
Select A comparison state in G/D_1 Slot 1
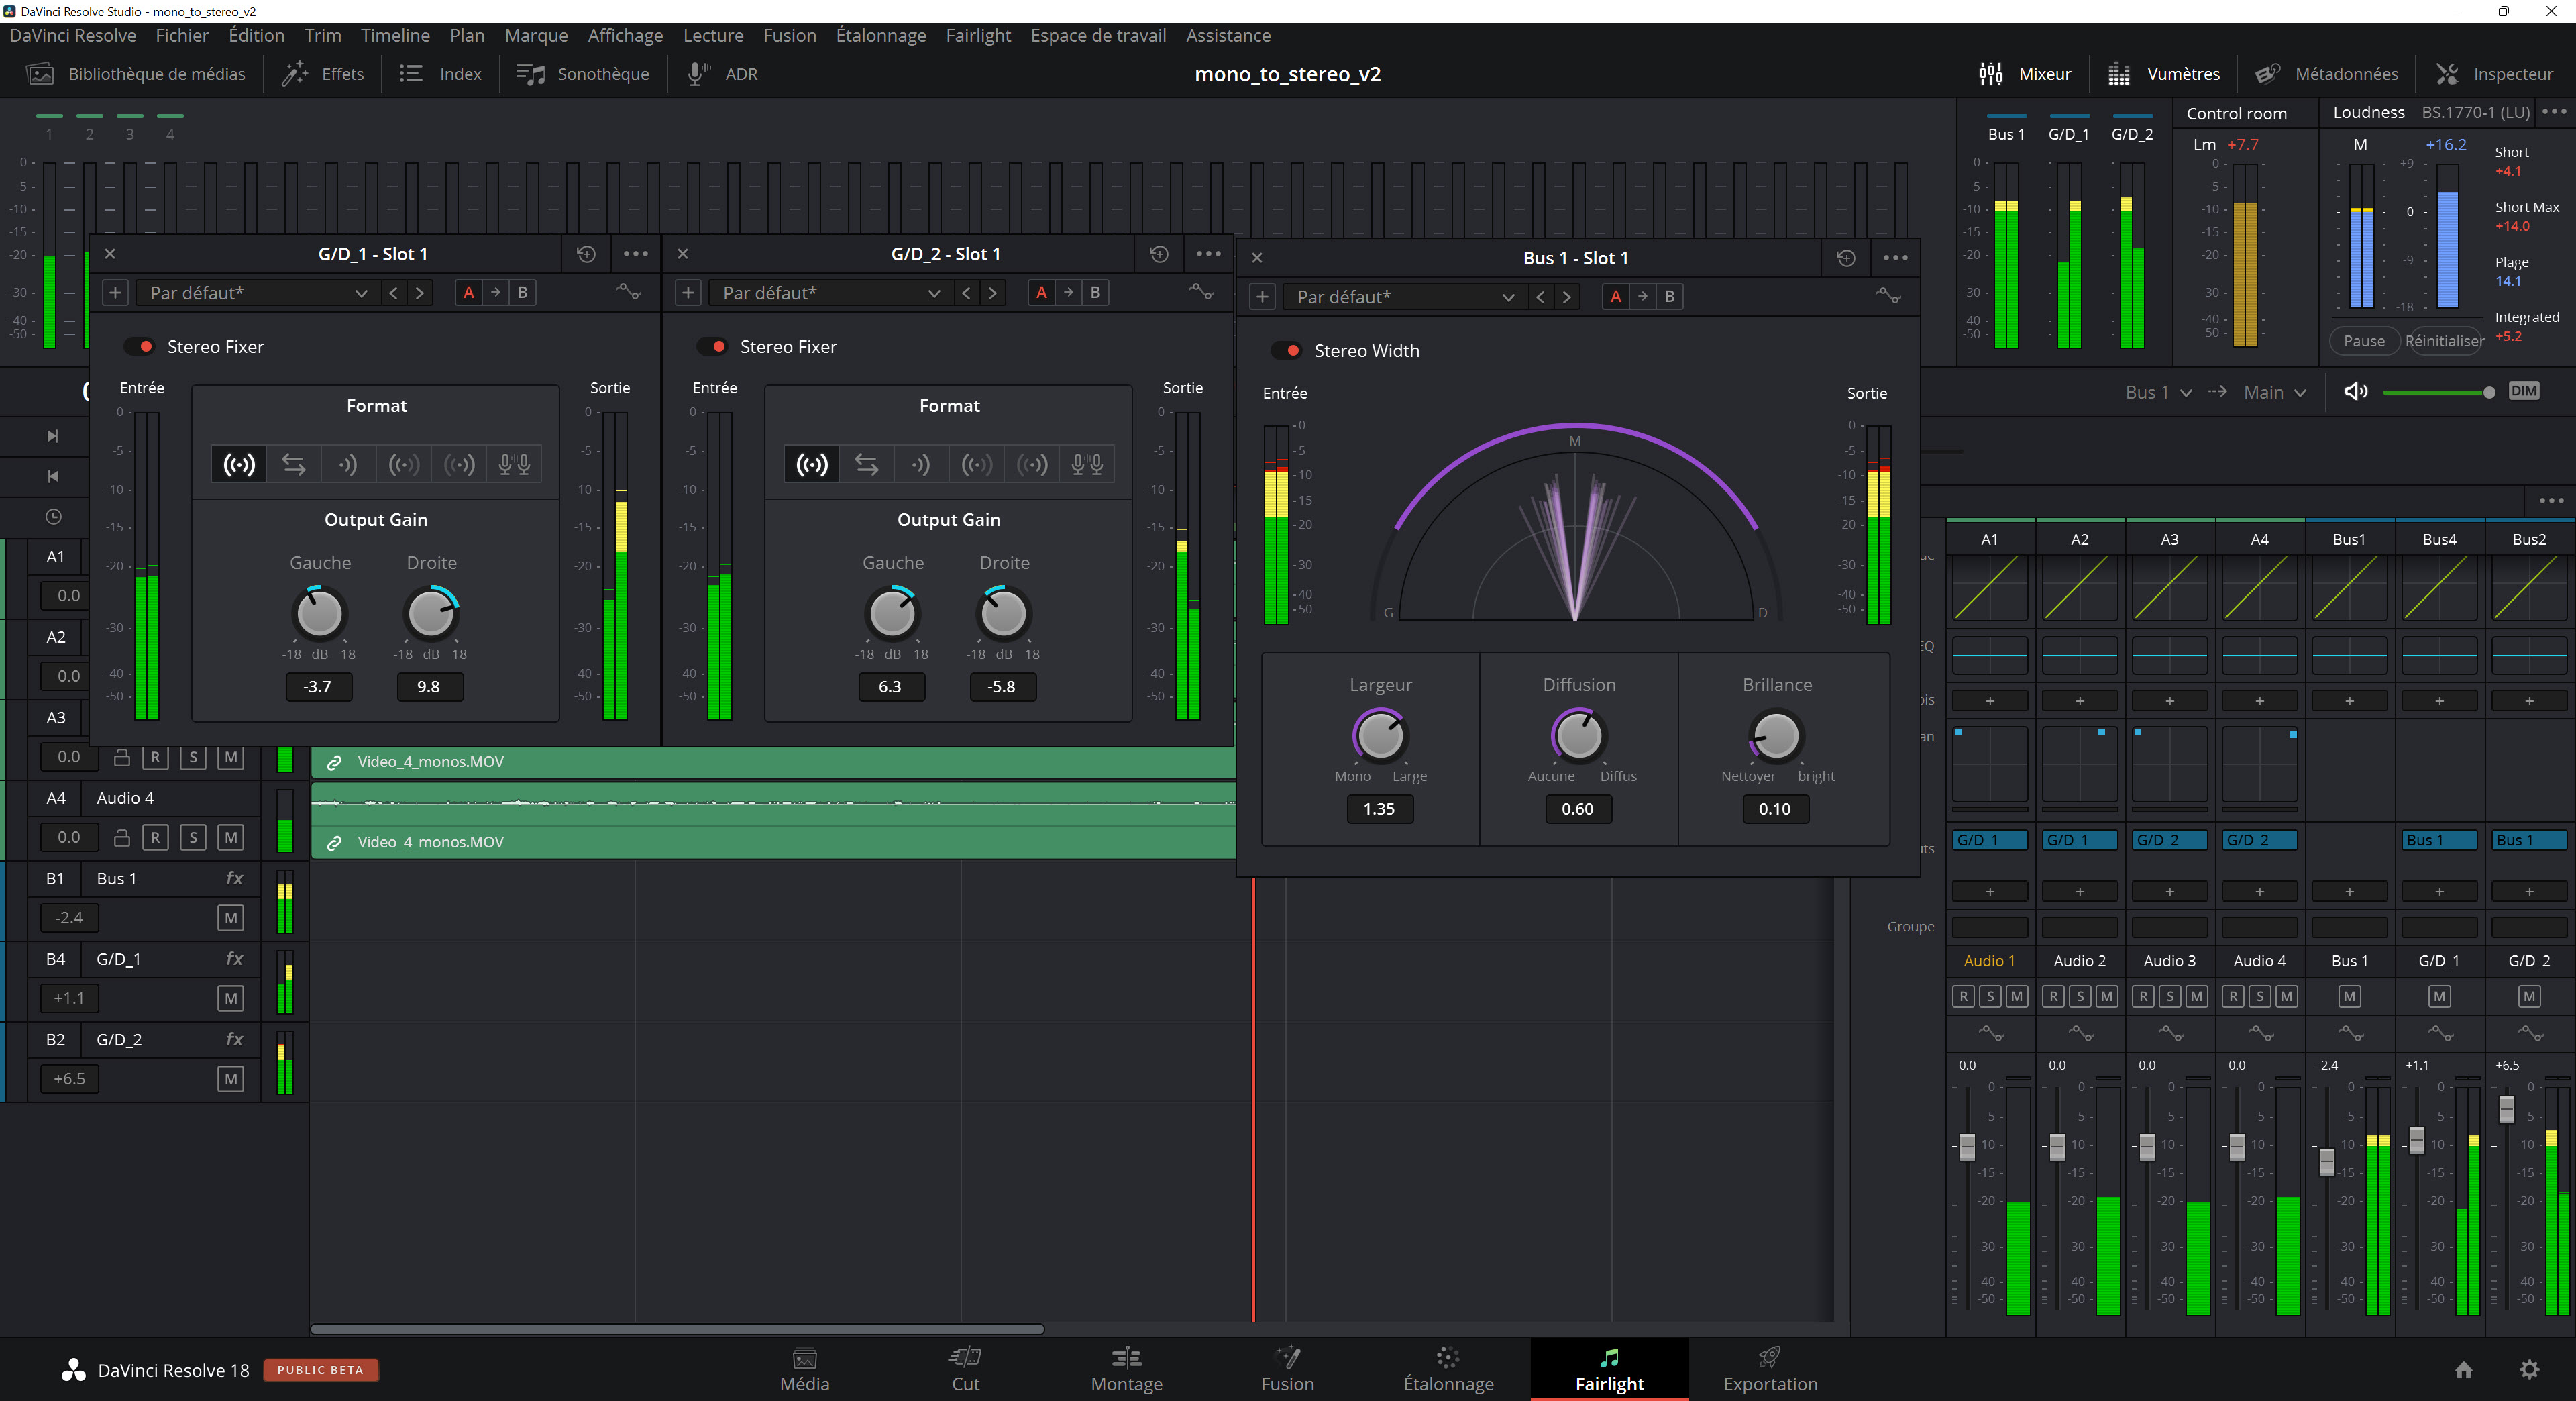tap(468, 293)
